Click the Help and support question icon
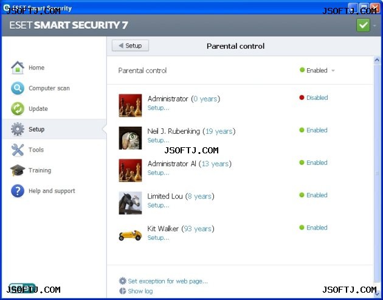Viewport: 383px width, 300px height. tap(18, 190)
